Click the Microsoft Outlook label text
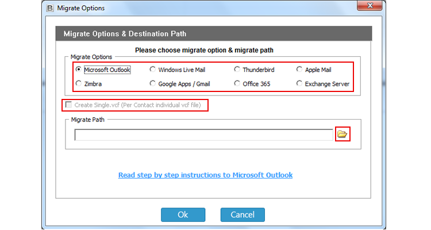The width and height of the screenshot is (431, 230). click(107, 70)
